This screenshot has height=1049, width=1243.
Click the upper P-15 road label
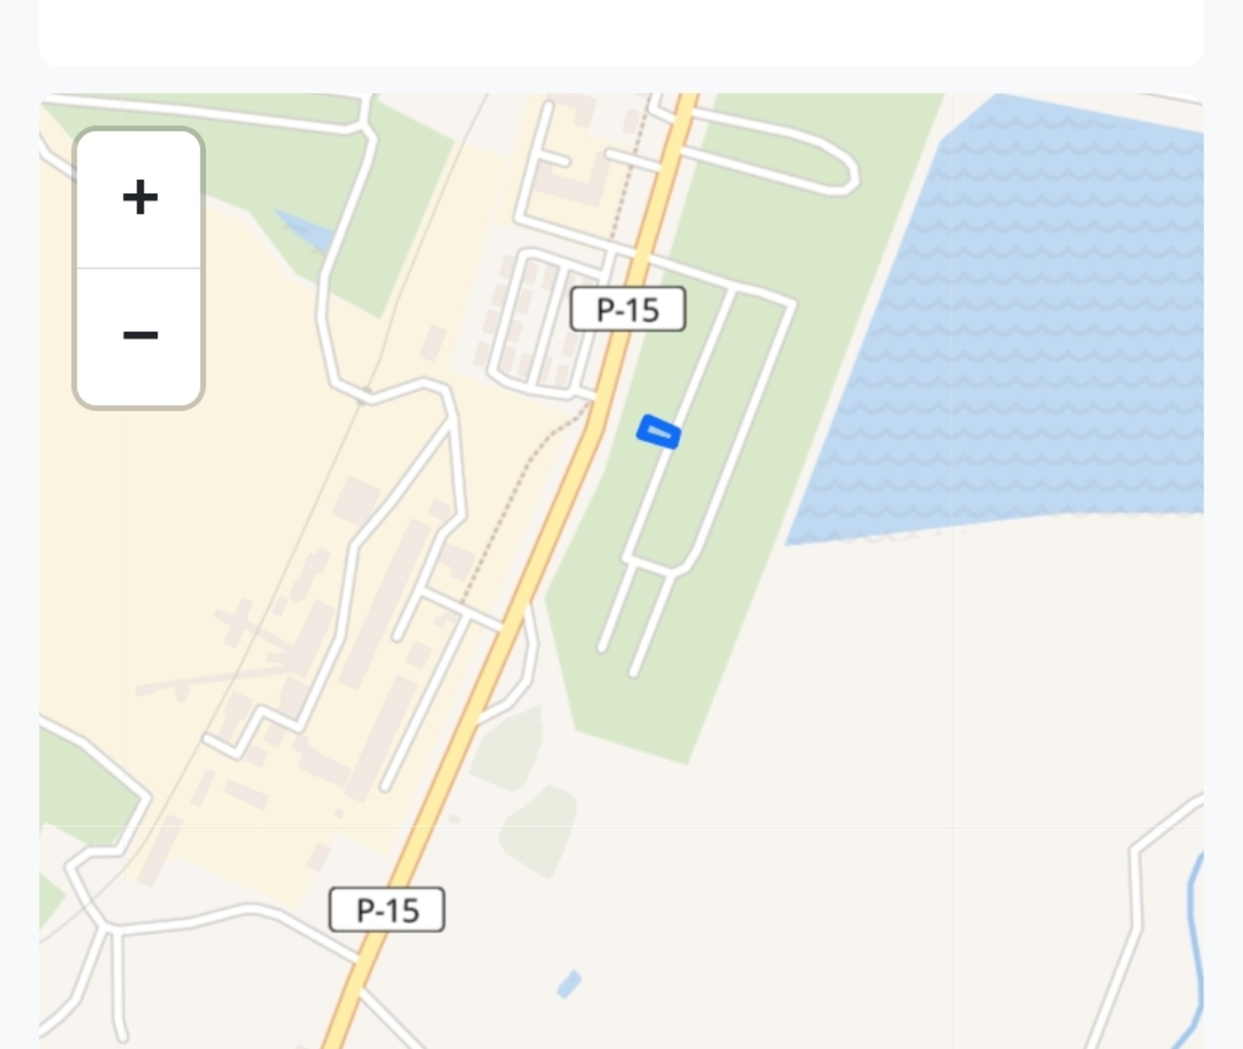click(x=628, y=309)
